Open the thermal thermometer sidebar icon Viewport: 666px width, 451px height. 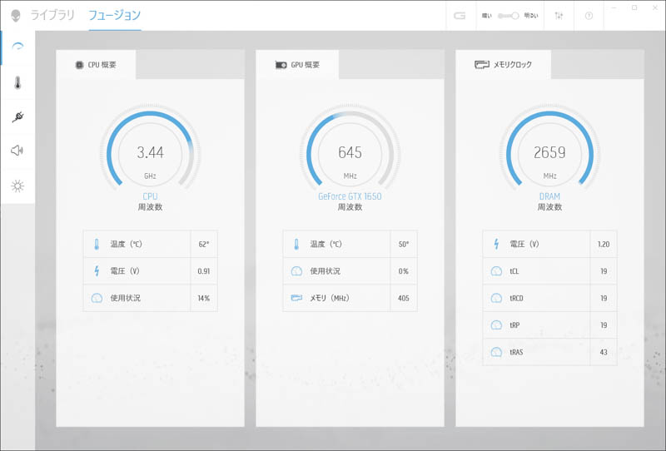click(17, 82)
